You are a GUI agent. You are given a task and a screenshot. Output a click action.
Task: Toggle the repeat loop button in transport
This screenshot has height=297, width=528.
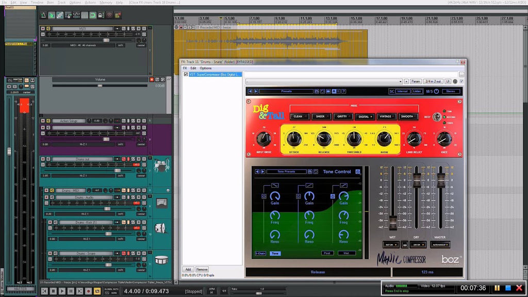[x=97, y=291]
